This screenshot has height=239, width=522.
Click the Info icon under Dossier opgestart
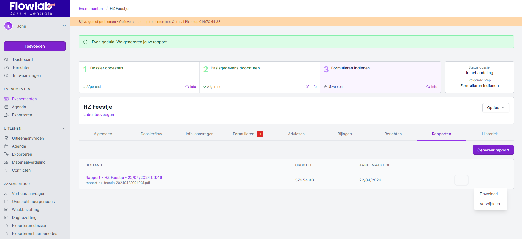[187, 87]
